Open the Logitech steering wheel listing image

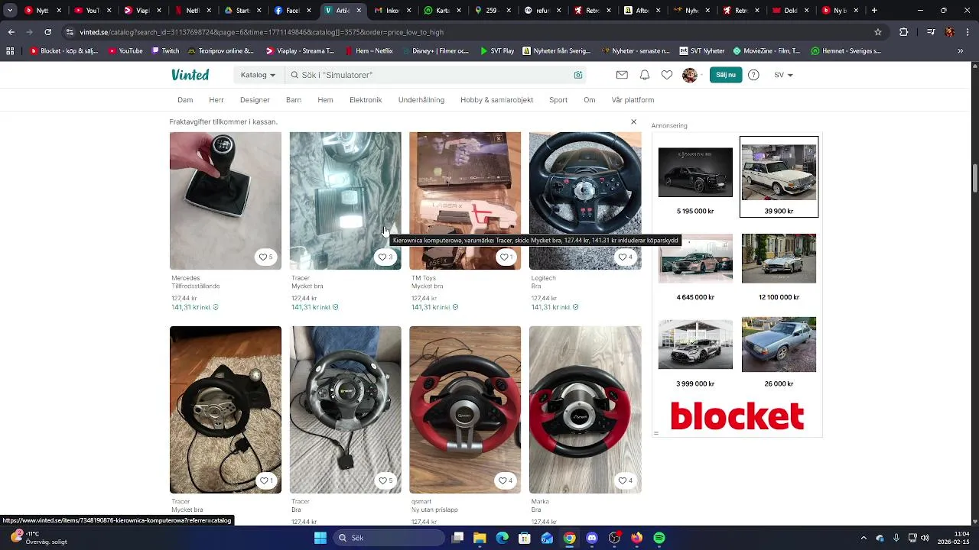click(x=585, y=200)
